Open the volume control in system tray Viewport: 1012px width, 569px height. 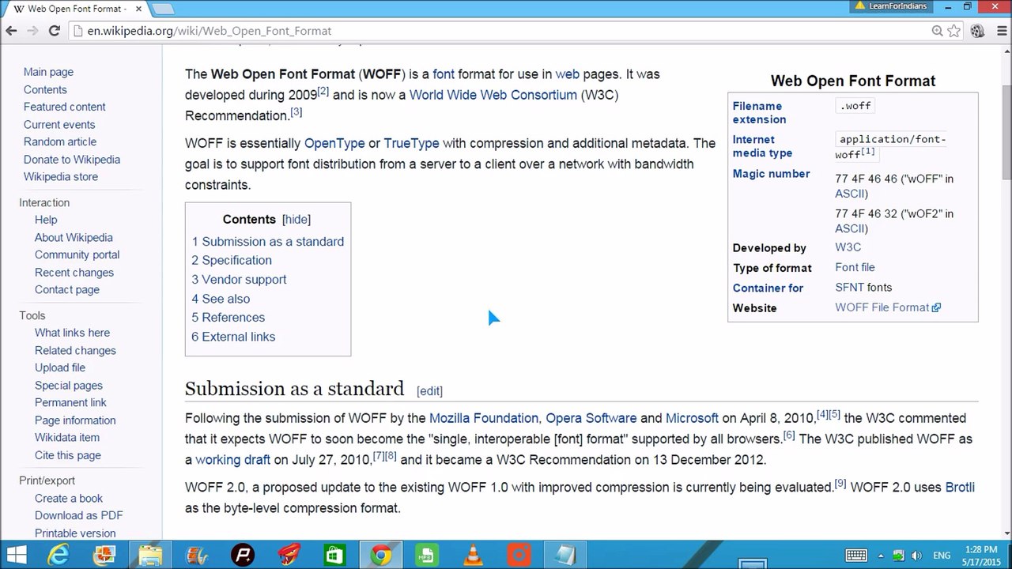[x=916, y=556]
